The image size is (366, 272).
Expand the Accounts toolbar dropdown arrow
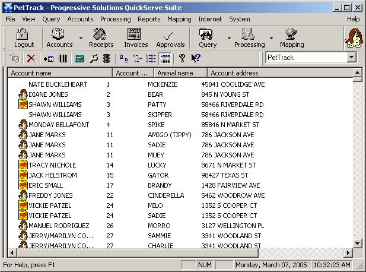(x=81, y=38)
